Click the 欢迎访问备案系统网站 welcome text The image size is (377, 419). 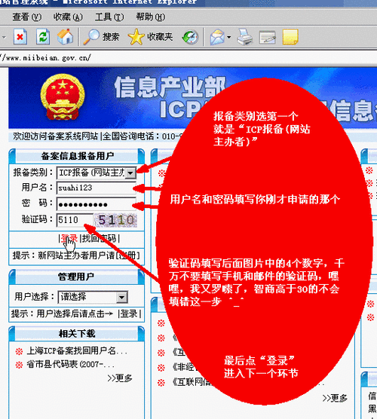[56, 136]
